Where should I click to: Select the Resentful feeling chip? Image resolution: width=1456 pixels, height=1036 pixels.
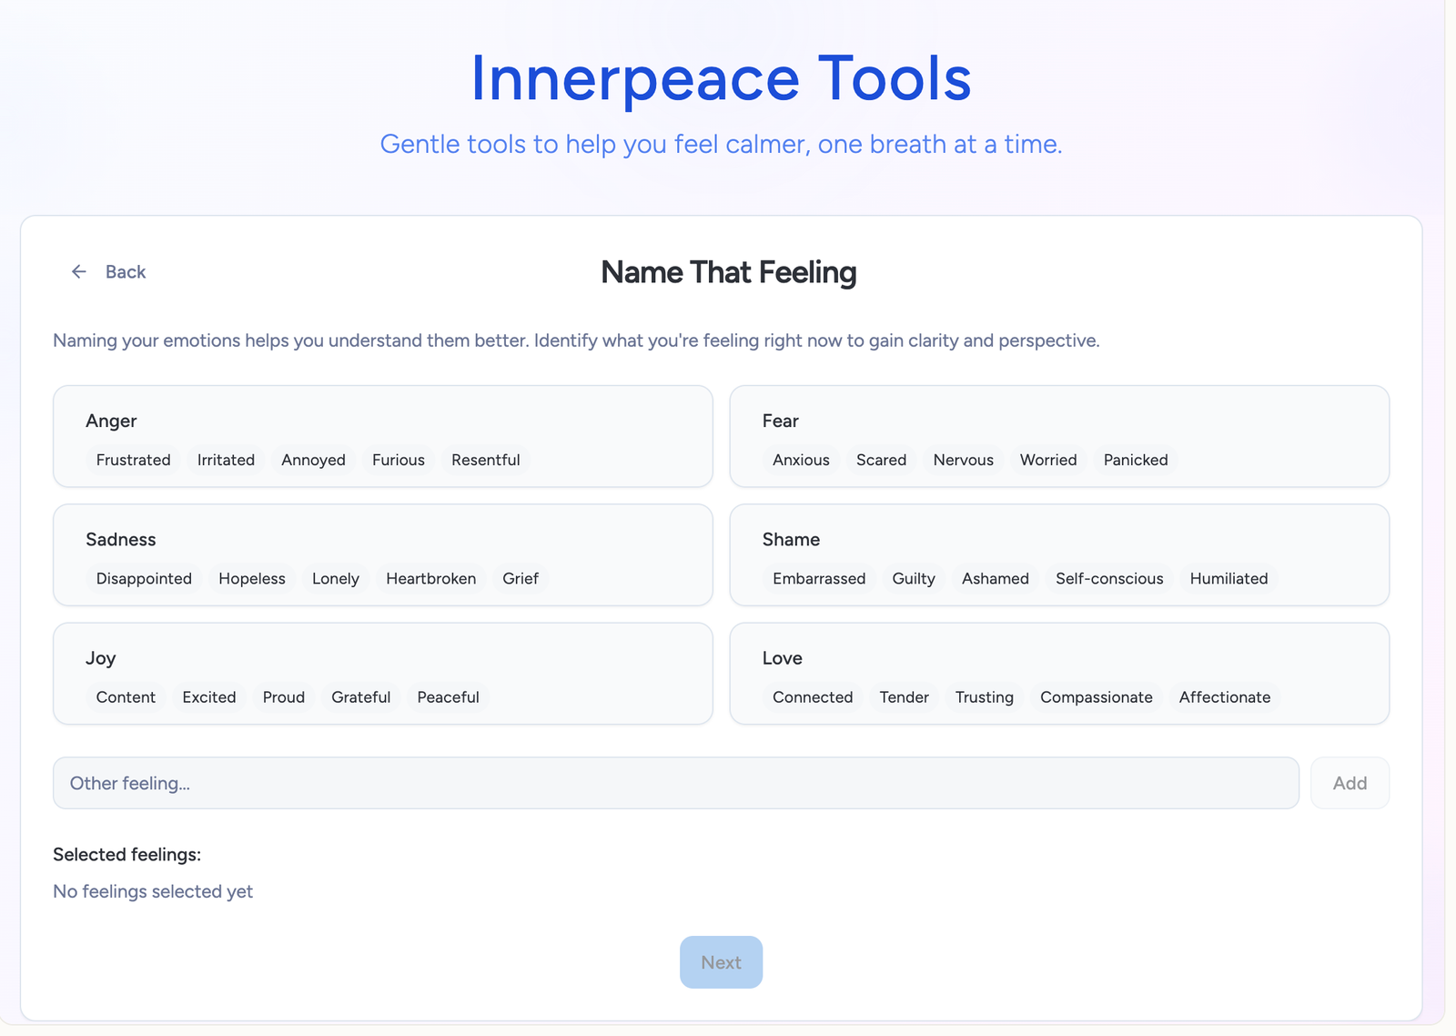(x=485, y=461)
